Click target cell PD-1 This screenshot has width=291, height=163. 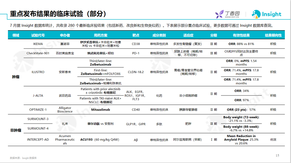pyautogui.click(x=136, y=53)
